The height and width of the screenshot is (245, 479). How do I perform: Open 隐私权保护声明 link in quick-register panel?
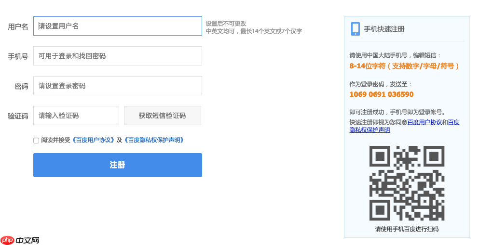(370, 130)
